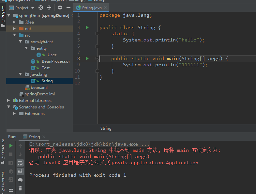Screen dimensions: 256x194
Task: Click the .idea folder label
Action: click(x=29, y=22)
